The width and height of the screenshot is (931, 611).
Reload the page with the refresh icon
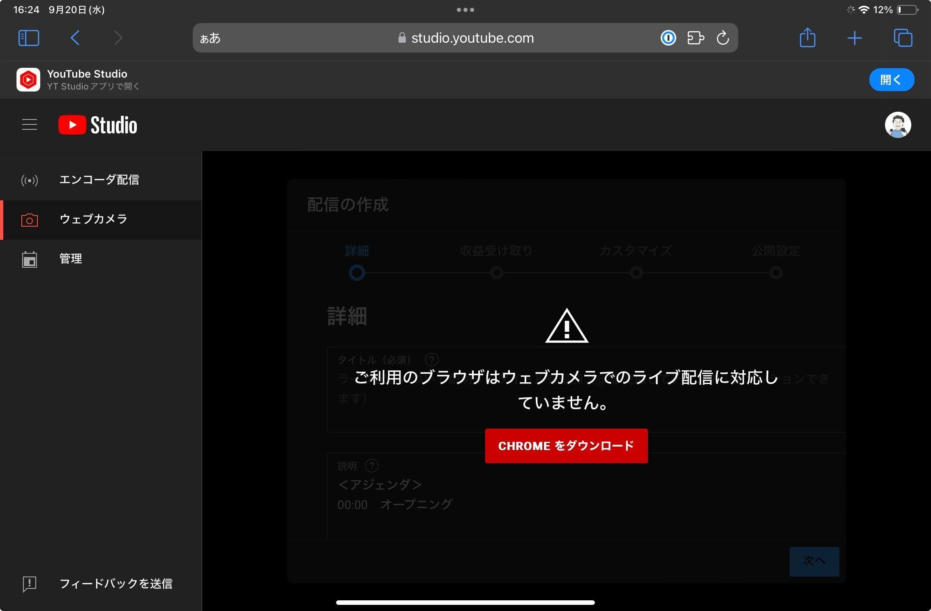(723, 38)
